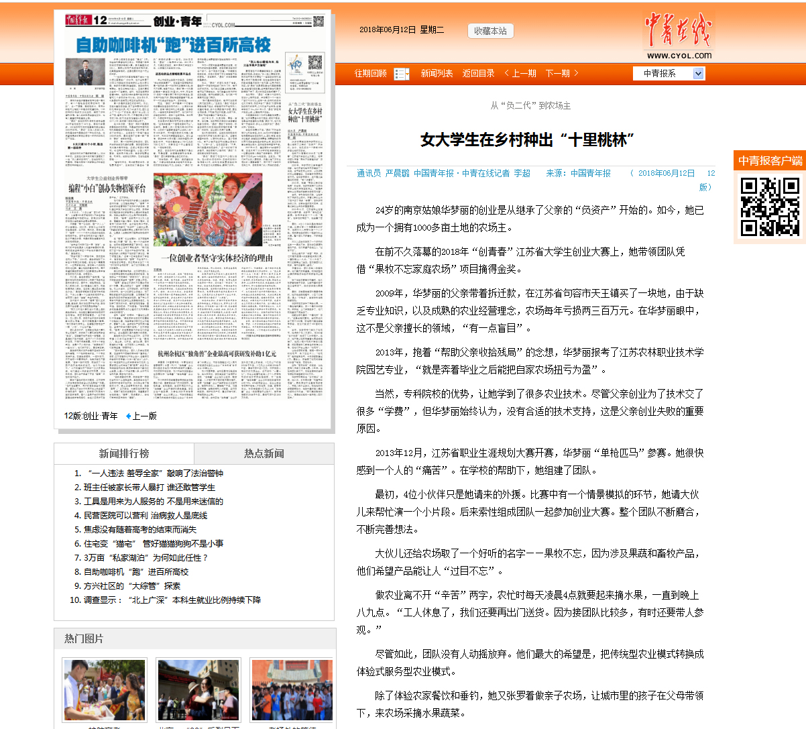806x729 pixels.
Task: Go to the previous issue via 上一期
Action: pos(524,73)
